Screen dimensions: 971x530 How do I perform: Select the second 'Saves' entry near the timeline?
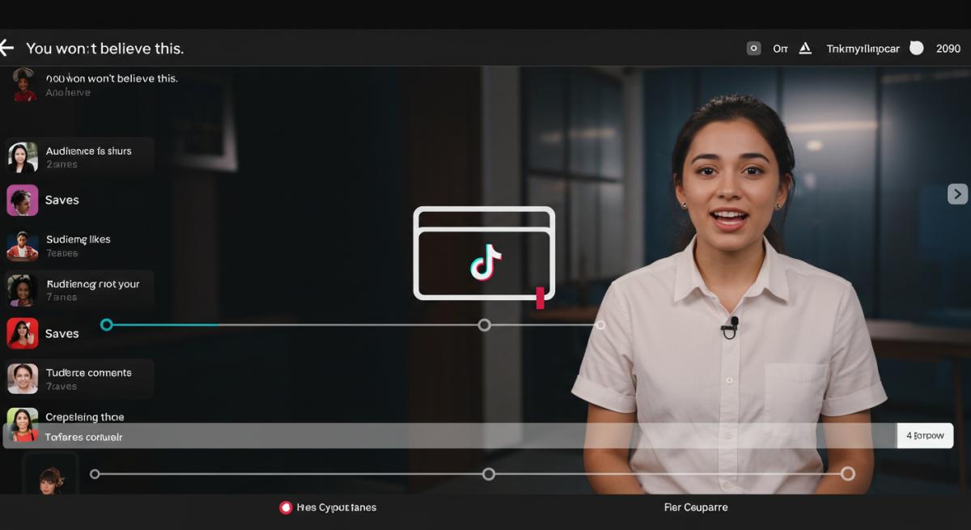pyautogui.click(x=61, y=333)
